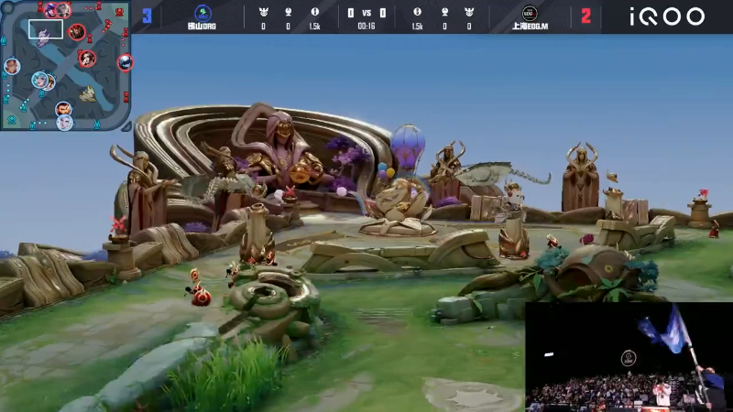Click the 佛山DRG team name

click(202, 27)
